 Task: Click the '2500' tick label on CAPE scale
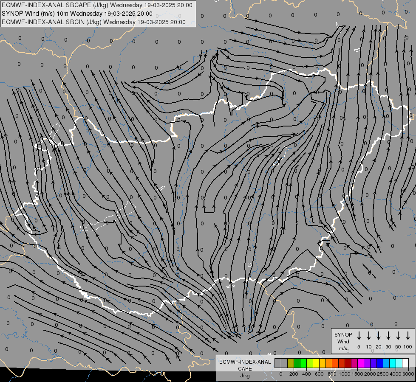(x=382, y=374)
